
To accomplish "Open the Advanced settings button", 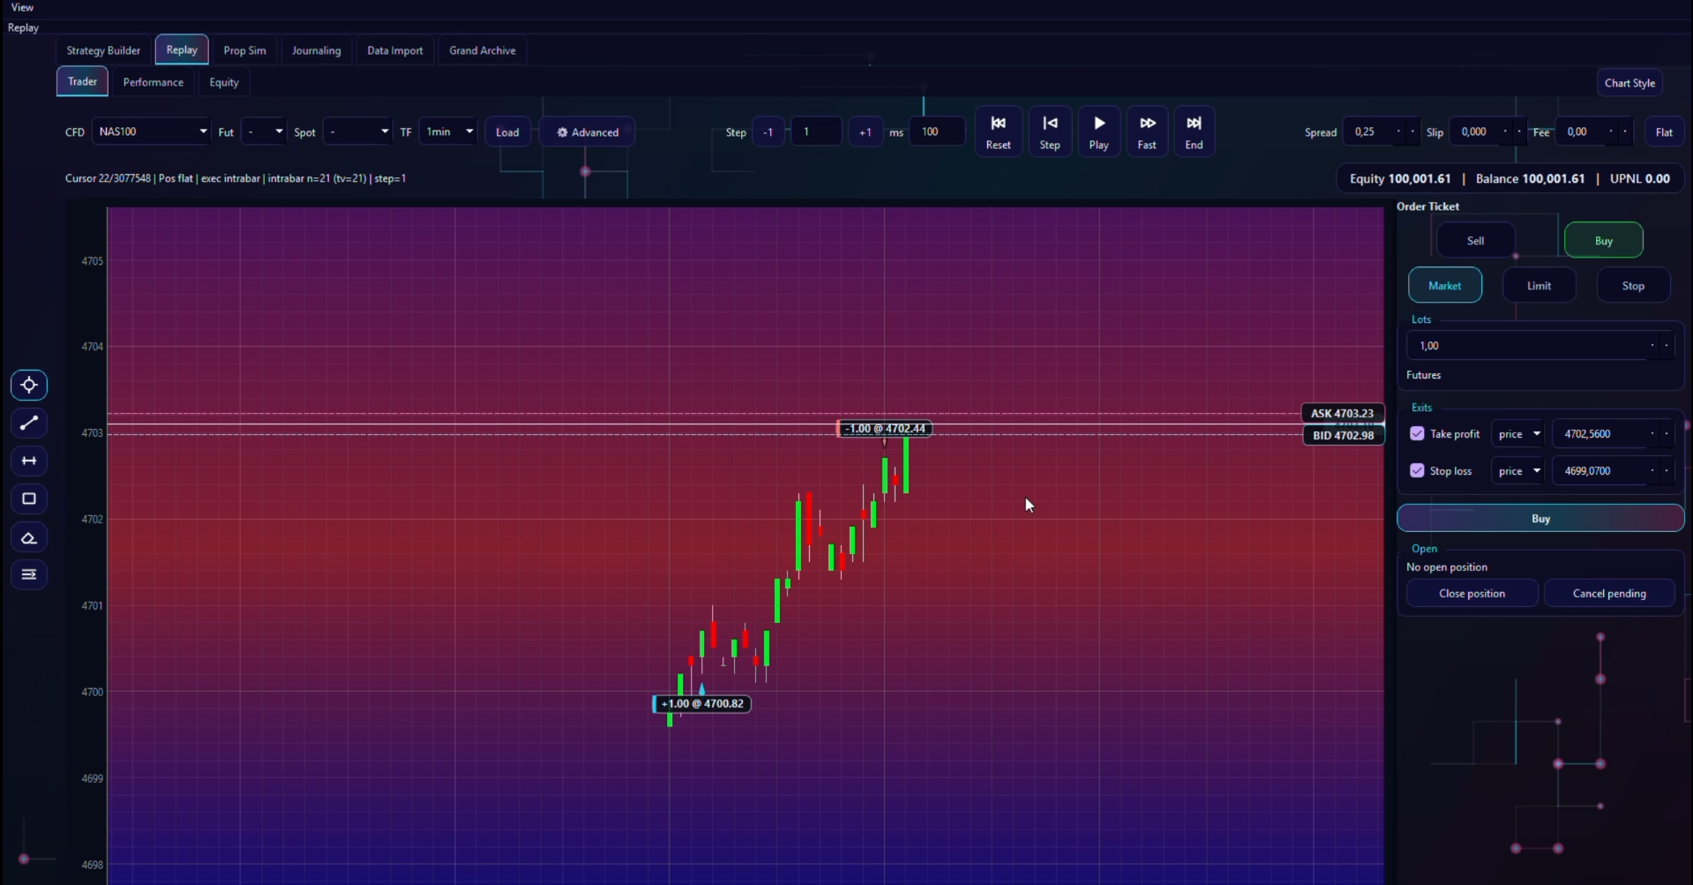I will [588, 132].
